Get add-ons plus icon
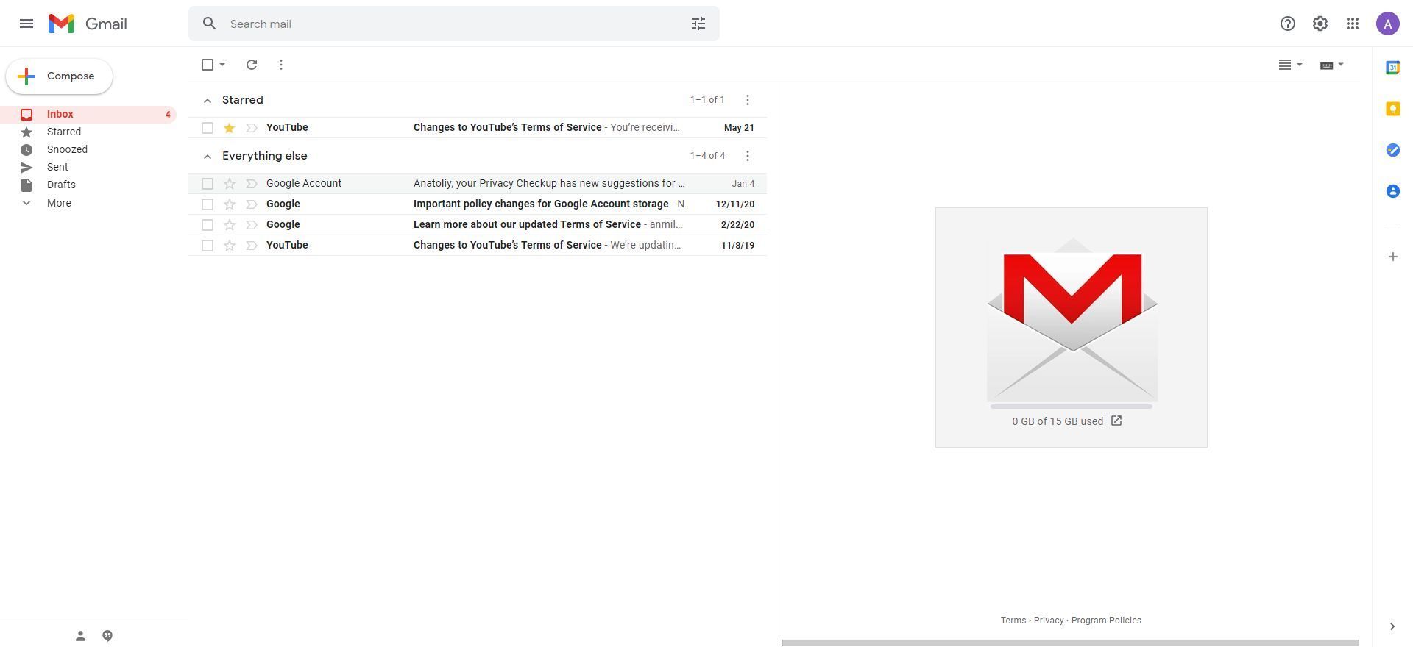This screenshot has height=647, width=1413. click(x=1393, y=257)
